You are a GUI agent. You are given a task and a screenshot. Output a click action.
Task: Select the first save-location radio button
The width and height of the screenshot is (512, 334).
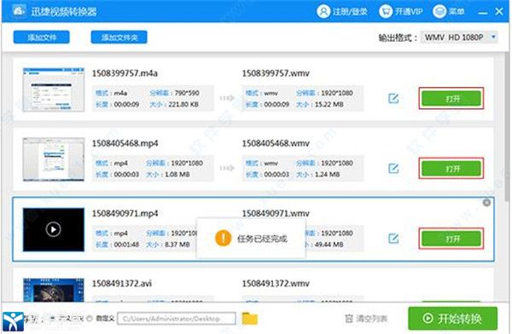tap(53, 319)
